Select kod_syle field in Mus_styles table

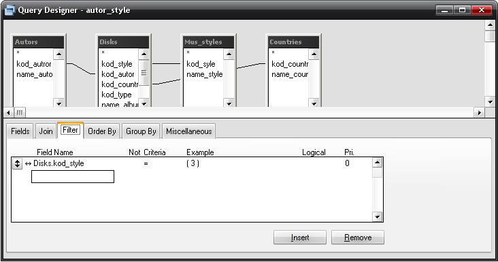pos(201,64)
